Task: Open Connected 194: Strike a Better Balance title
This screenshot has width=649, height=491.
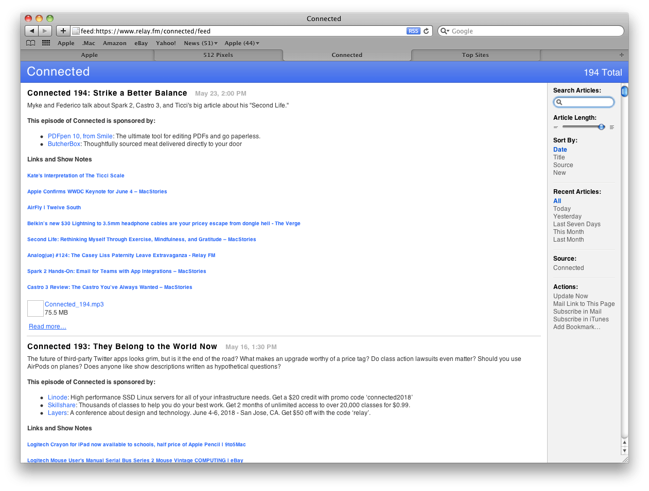Action: pos(107,93)
